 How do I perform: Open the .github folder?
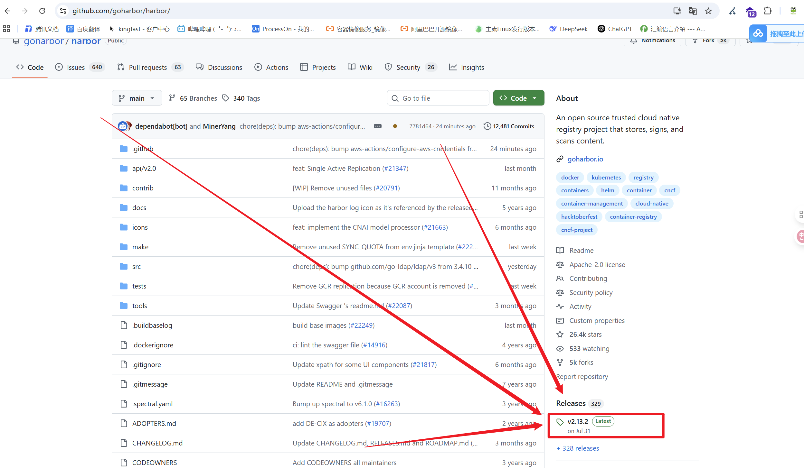[x=143, y=149]
